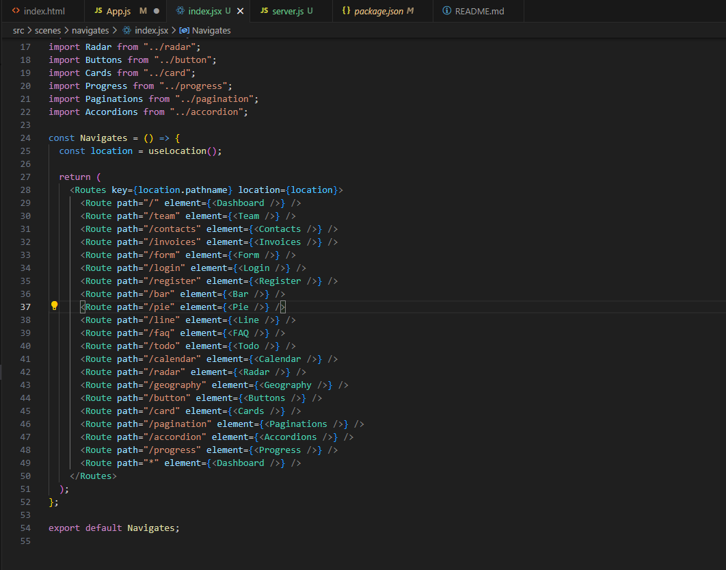Screen dimensions: 726x570
Task: Expand the scenes breadcrumb segment
Action: click(x=49, y=30)
